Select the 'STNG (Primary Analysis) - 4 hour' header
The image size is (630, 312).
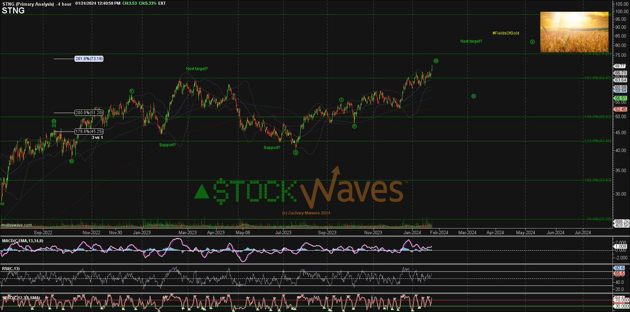pos(36,4)
